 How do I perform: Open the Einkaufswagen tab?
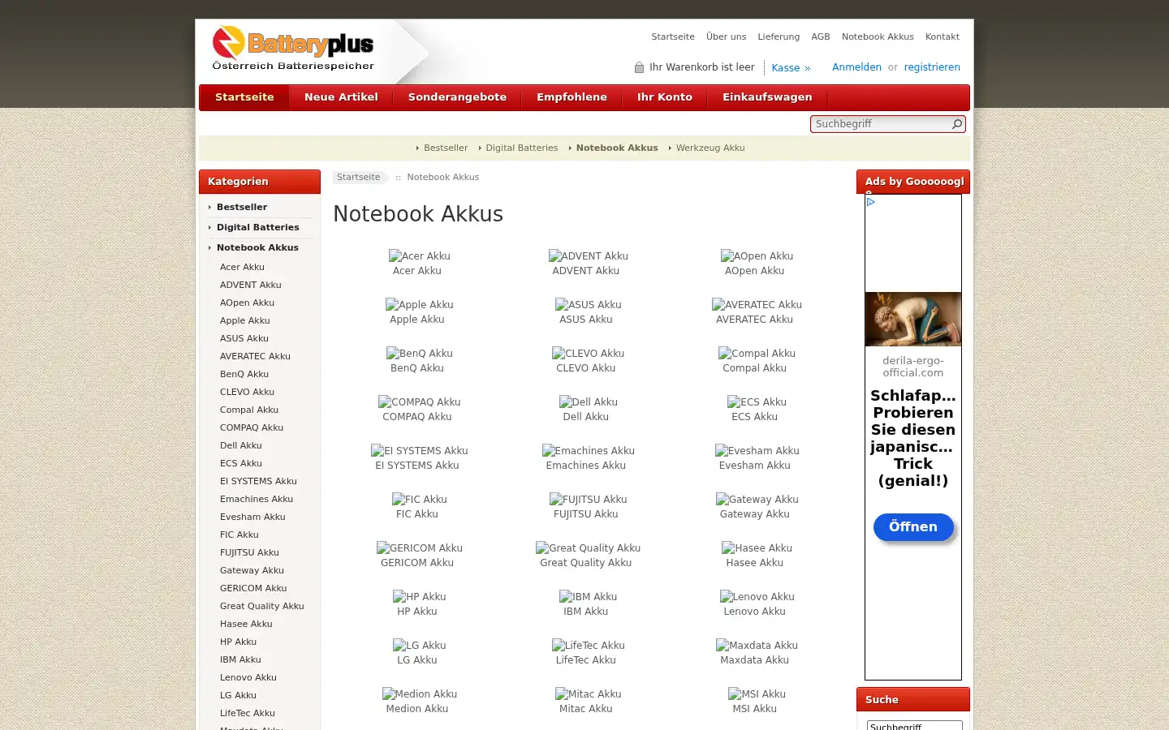pyautogui.click(x=767, y=97)
